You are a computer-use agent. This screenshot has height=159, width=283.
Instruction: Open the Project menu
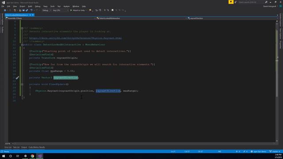point(23,6)
